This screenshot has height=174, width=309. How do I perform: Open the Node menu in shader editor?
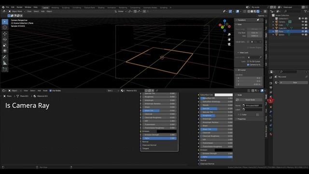[x=45, y=91]
